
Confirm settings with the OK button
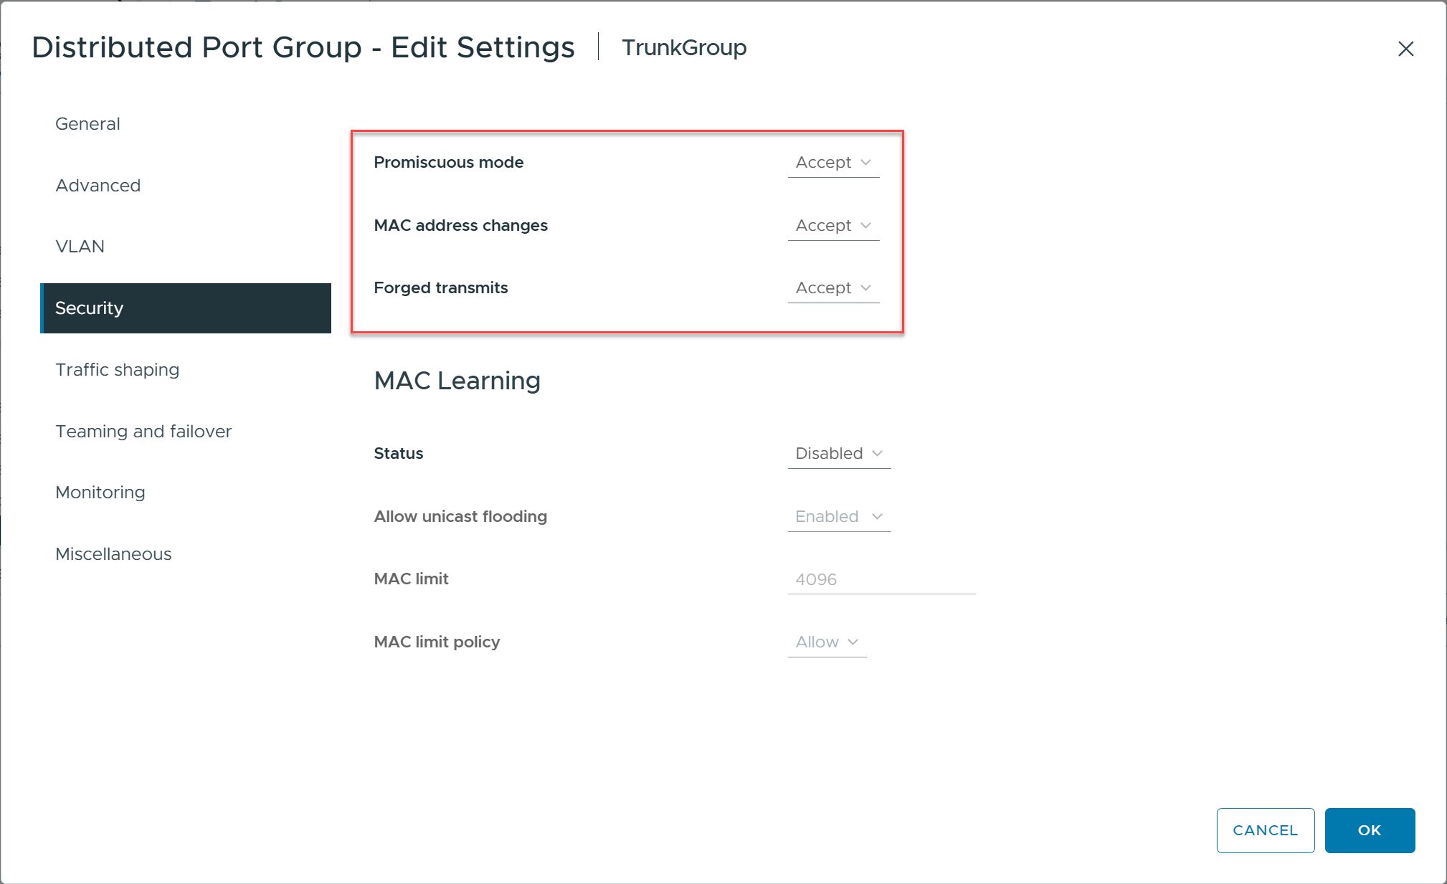pos(1369,830)
